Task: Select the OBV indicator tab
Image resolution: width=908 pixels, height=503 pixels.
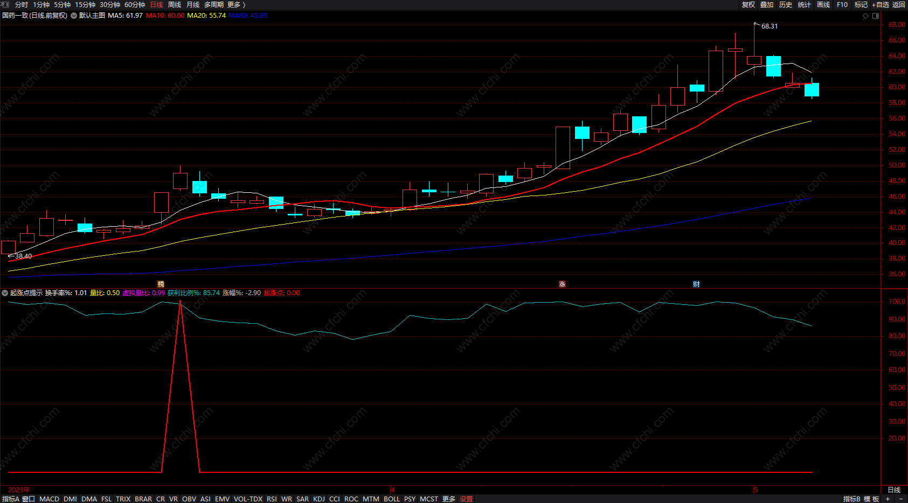Action: tap(189, 499)
